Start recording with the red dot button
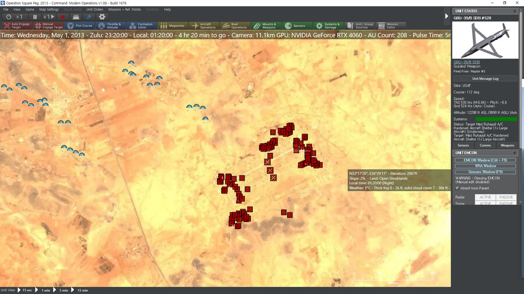 click(62, 17)
